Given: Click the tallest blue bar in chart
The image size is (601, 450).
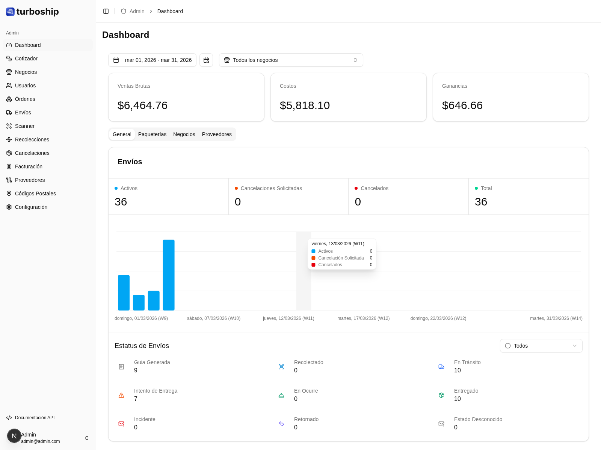Looking at the screenshot, I should (x=169, y=275).
